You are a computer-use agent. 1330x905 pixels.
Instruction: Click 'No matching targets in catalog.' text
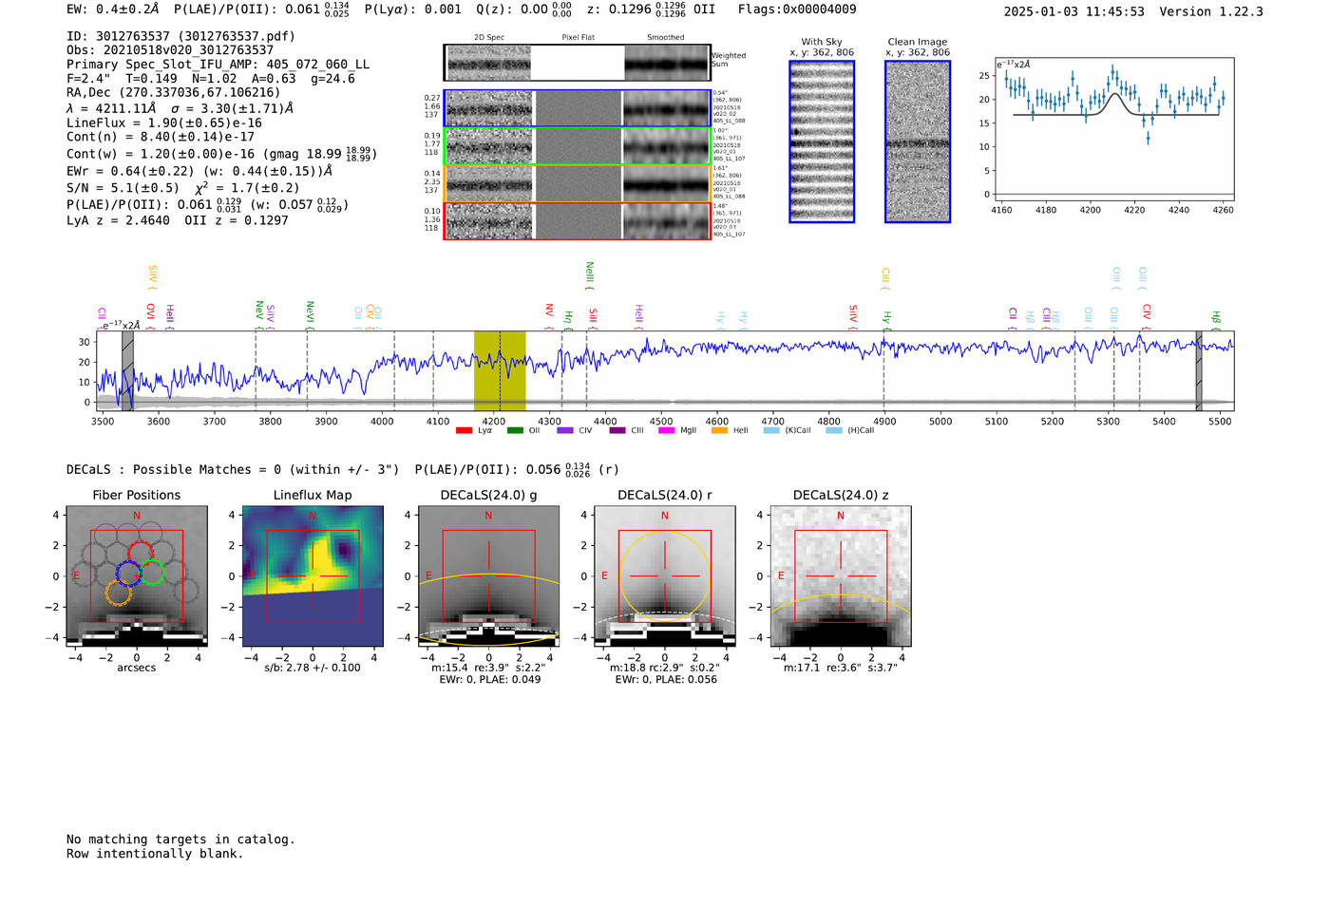click(180, 839)
